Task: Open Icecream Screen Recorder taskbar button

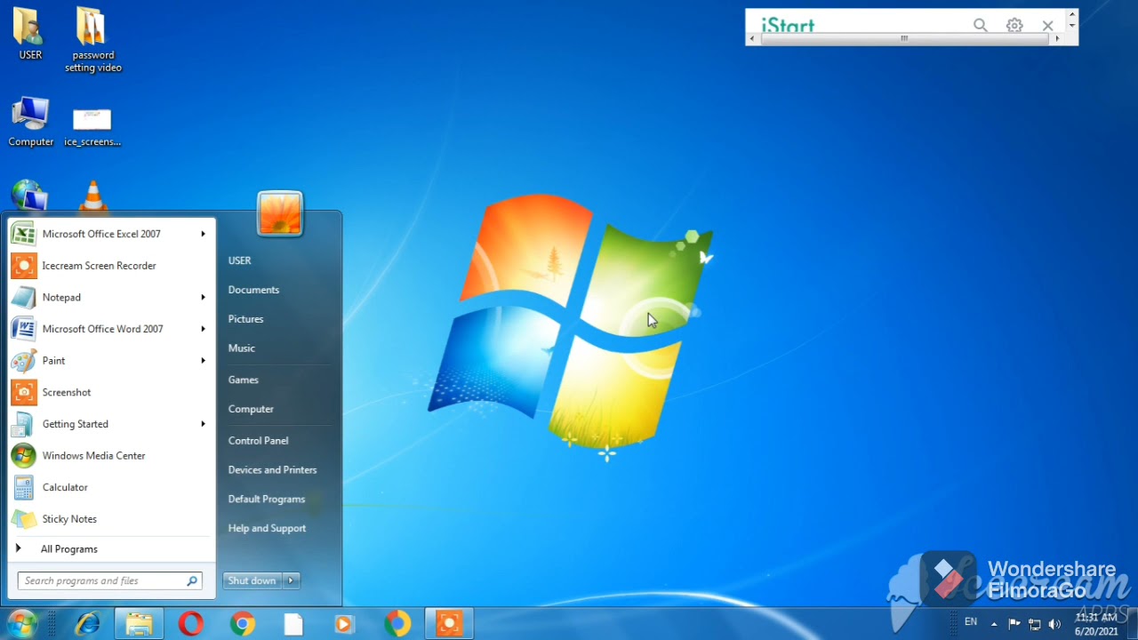Action: (x=449, y=624)
